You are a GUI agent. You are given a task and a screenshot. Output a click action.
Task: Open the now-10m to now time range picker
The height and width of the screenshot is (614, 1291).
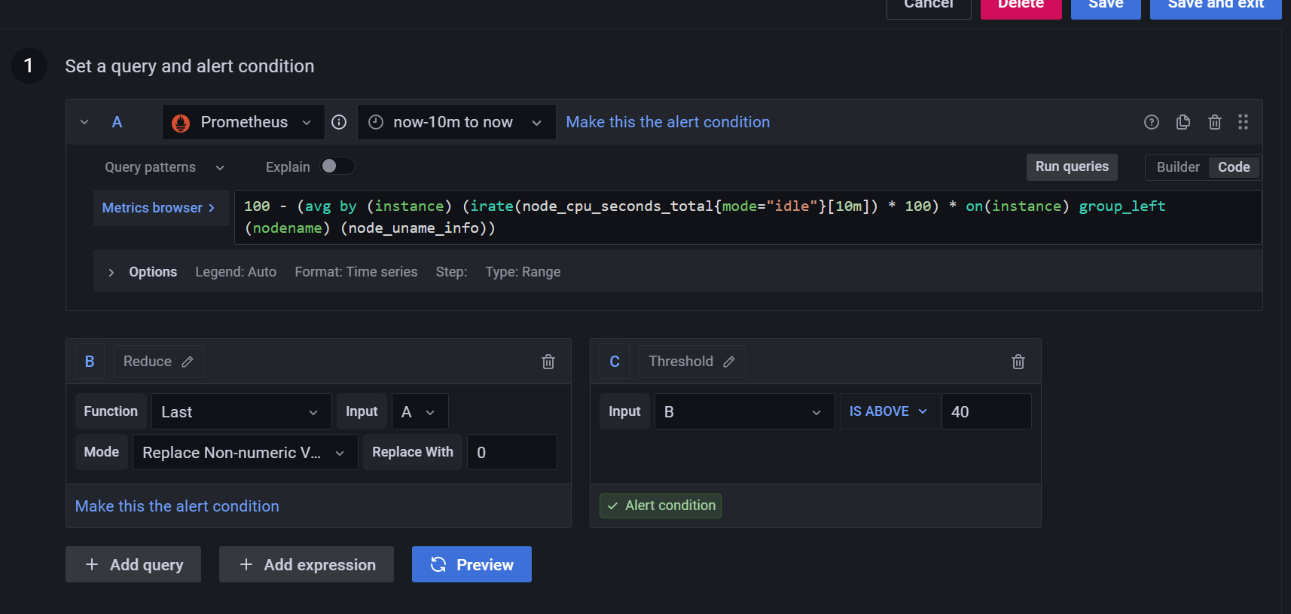pos(456,122)
